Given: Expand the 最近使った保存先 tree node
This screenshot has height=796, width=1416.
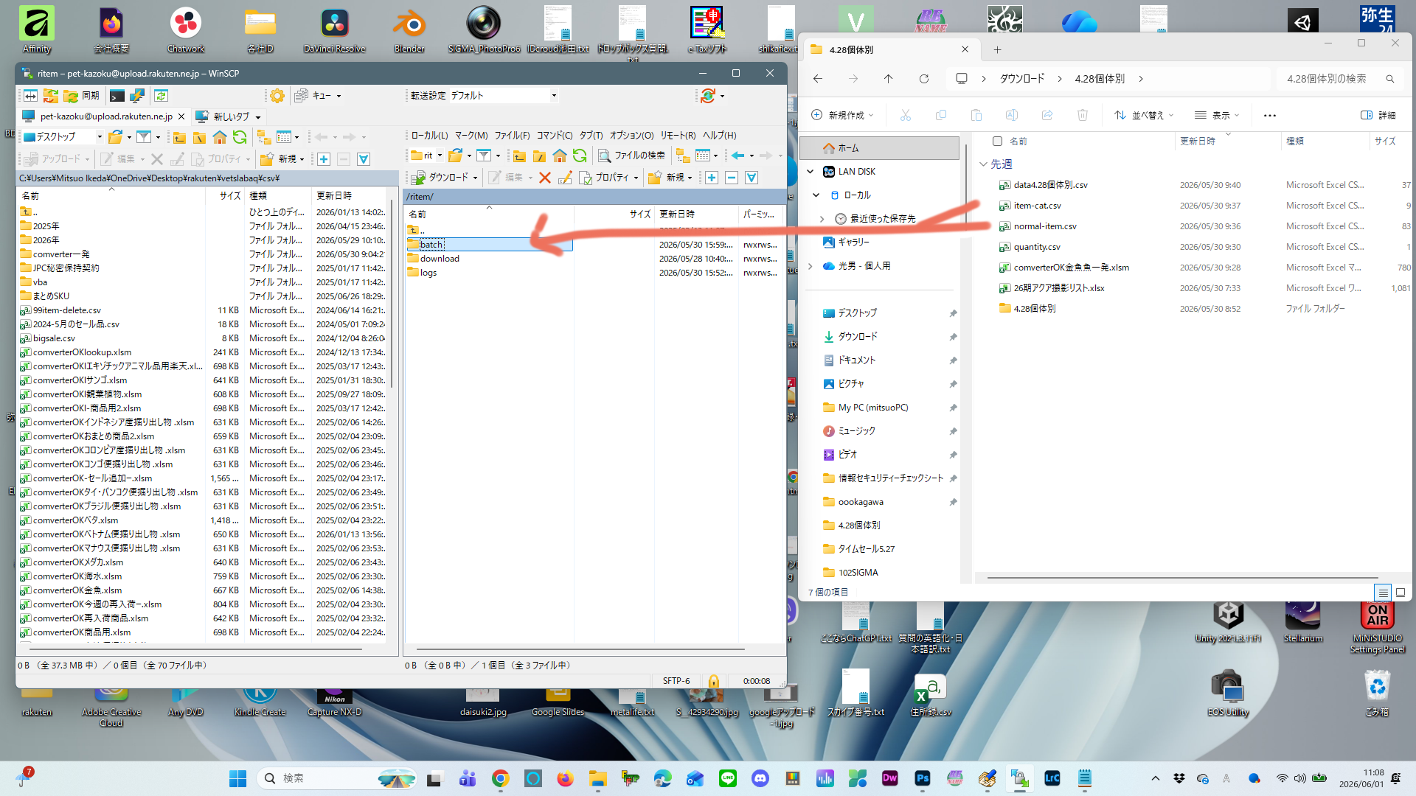Looking at the screenshot, I should tap(822, 219).
